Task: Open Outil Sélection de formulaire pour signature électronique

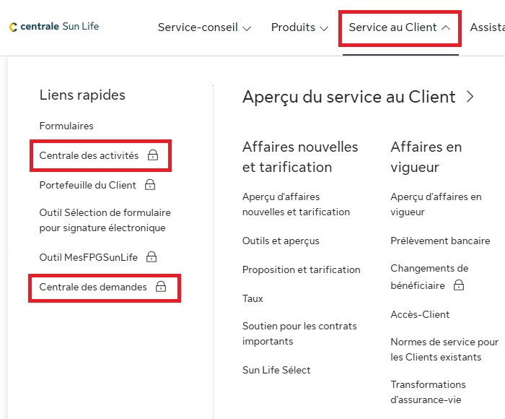Action: tap(105, 220)
